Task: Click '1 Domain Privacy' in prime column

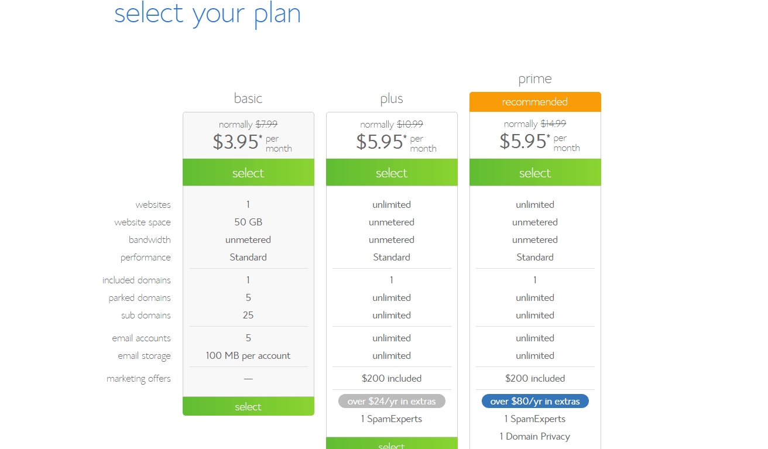Action: (x=534, y=436)
